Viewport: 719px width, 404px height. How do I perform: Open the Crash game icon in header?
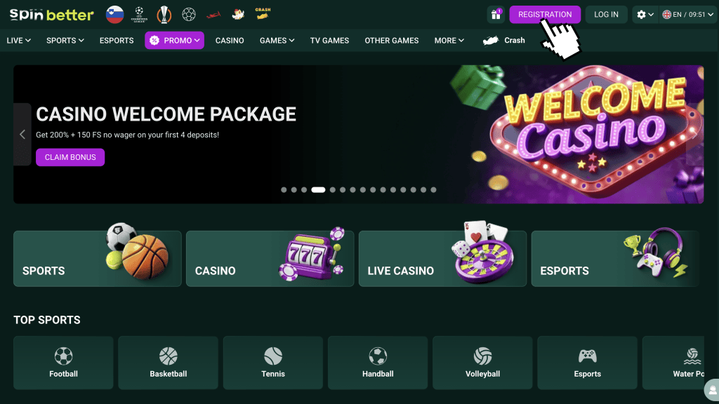coord(263,14)
